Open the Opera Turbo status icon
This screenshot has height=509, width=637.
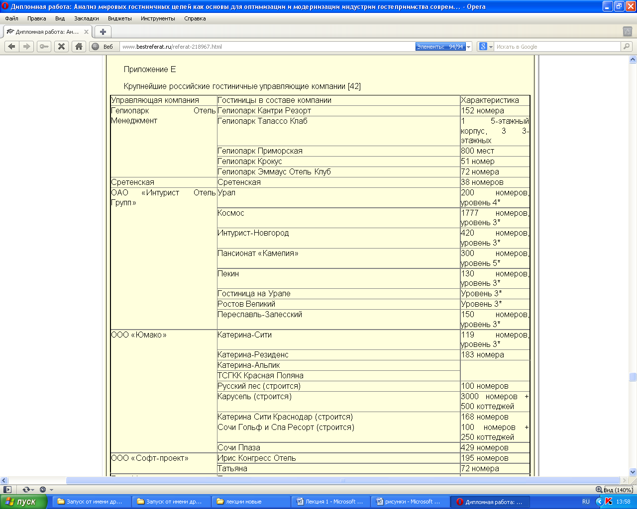click(x=45, y=490)
